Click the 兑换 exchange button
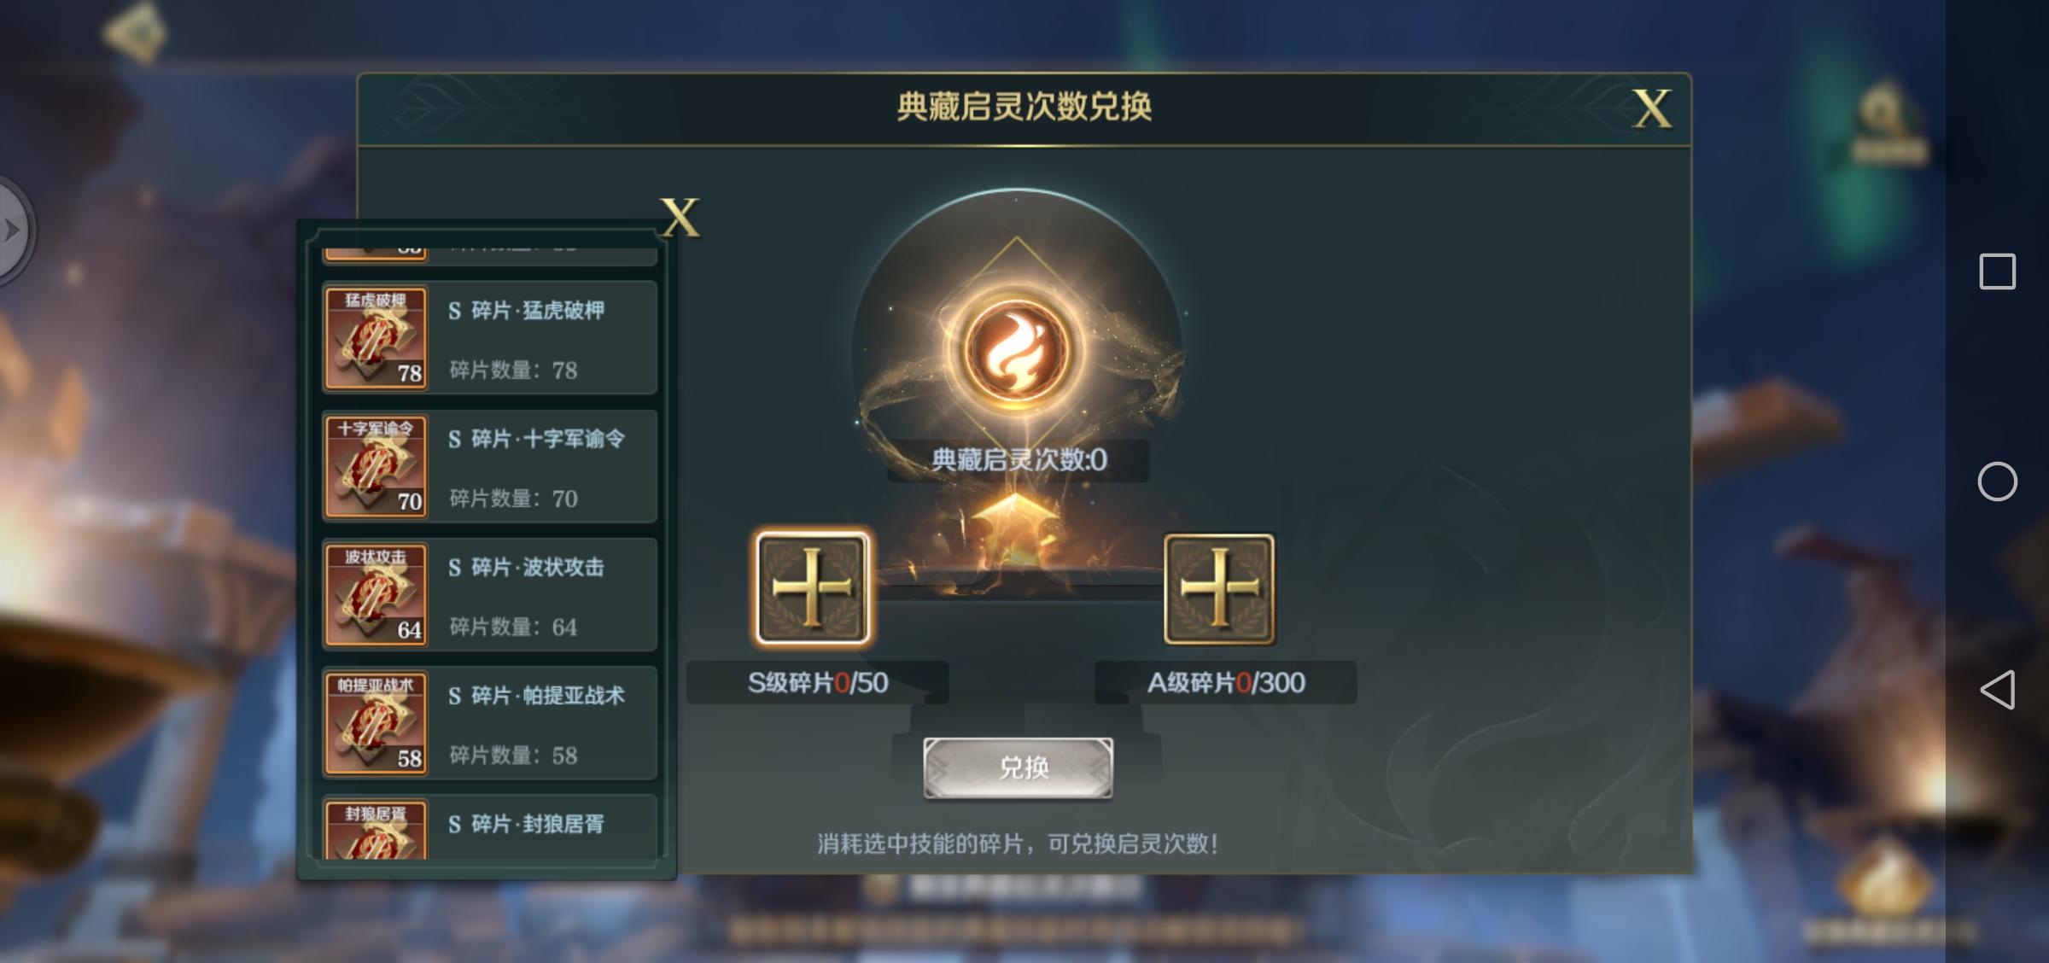The width and height of the screenshot is (2049, 963). 1018,768
